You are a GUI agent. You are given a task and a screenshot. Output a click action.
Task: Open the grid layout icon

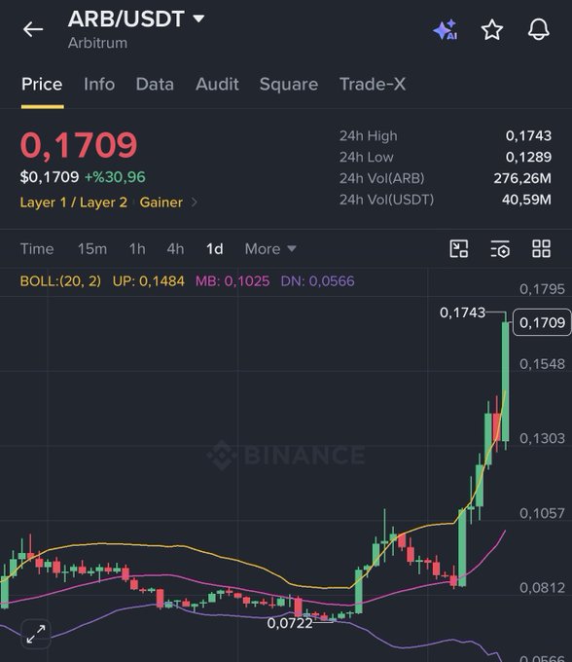tap(541, 248)
